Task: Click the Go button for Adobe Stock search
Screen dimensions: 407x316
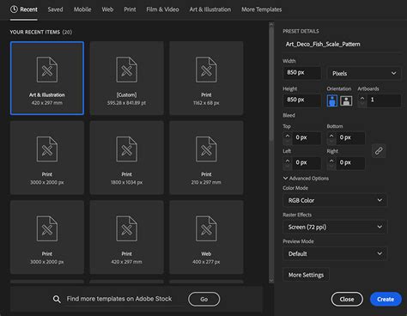Action: (x=204, y=299)
